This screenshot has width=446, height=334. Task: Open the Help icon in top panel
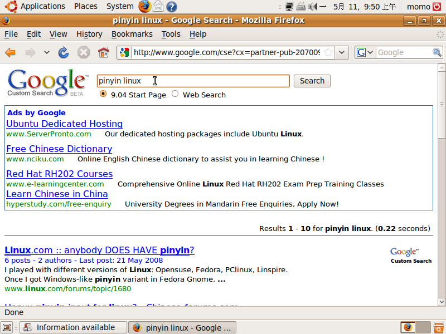(172, 7)
